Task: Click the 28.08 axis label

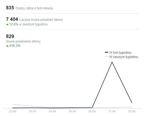Action: [x=132, y=111]
